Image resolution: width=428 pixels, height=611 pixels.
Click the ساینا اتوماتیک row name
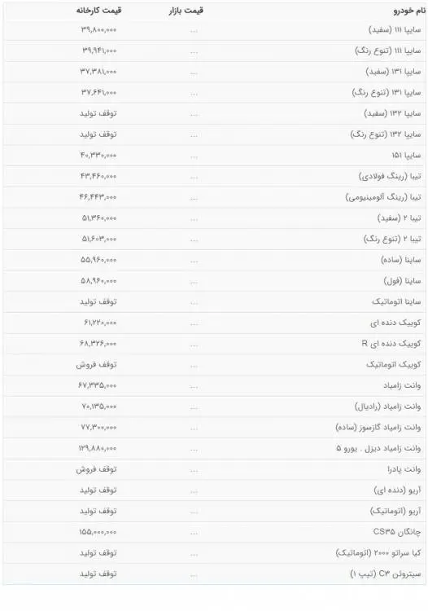(x=396, y=302)
